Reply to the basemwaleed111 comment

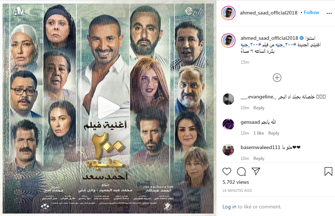tap(259, 158)
